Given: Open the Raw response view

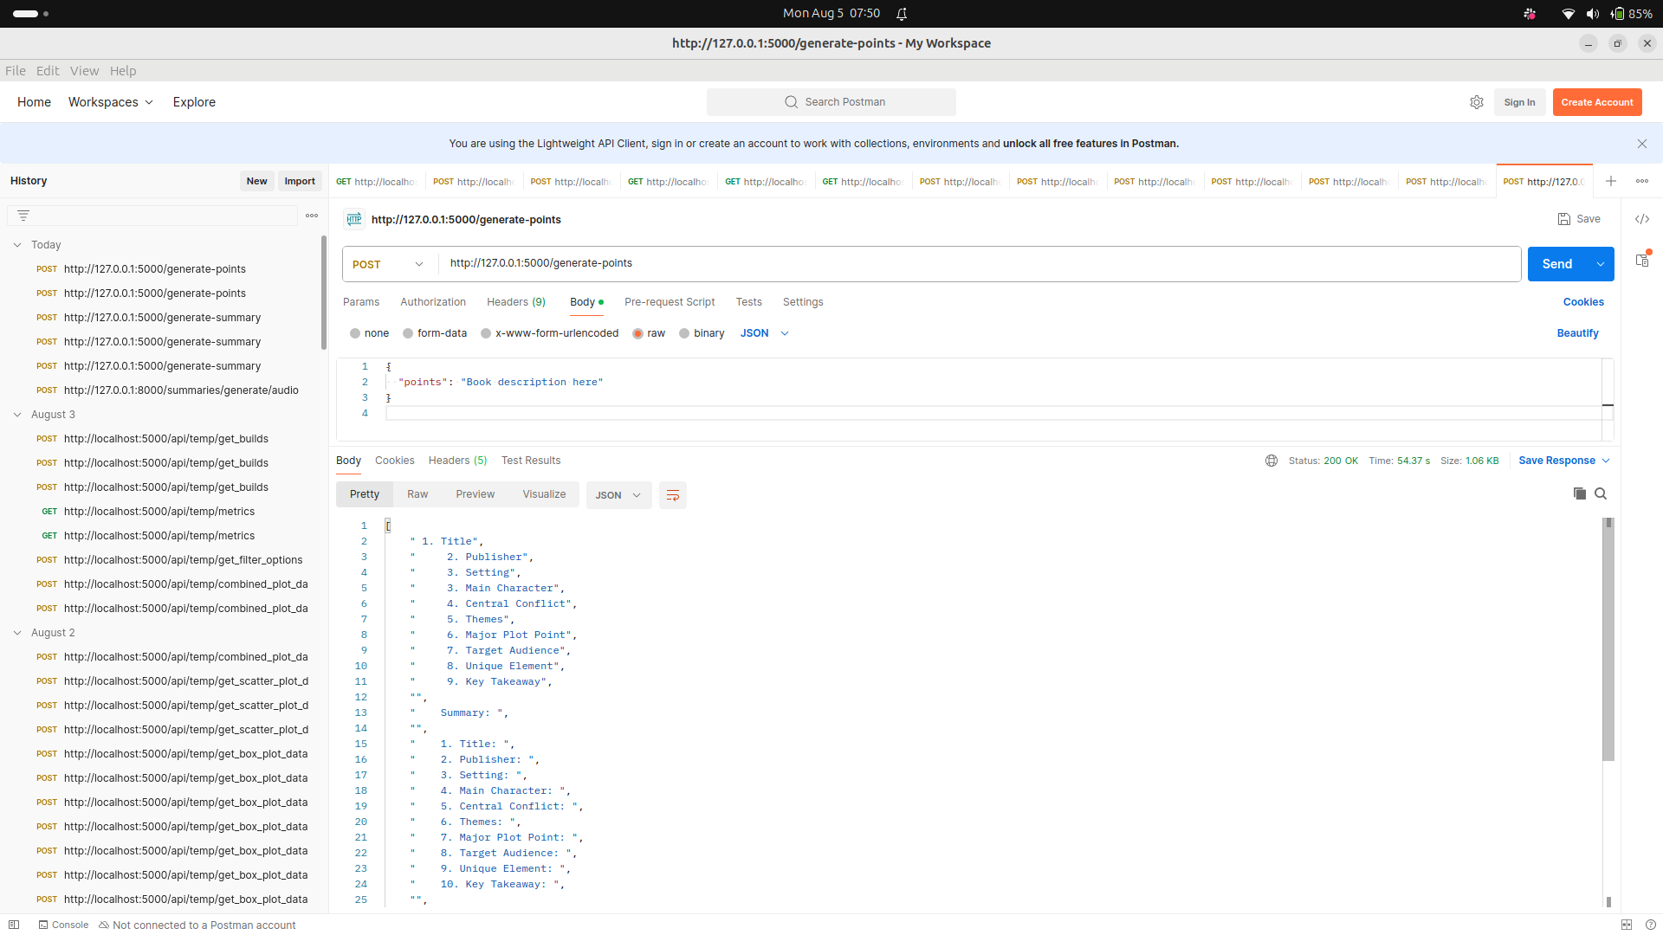Looking at the screenshot, I should pos(417,494).
